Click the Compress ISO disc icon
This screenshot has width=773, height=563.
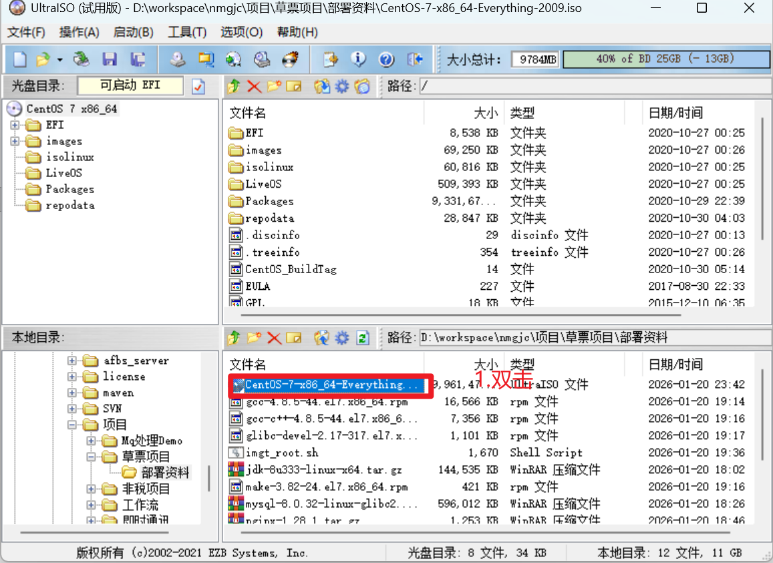coord(234,59)
